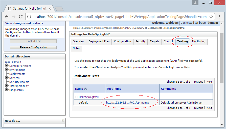
Task: Open the Targets tab
Action: (154, 42)
